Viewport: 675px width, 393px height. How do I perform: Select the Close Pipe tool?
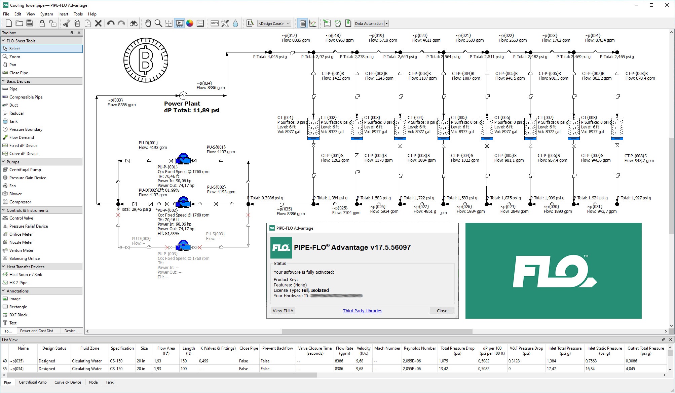42,73
